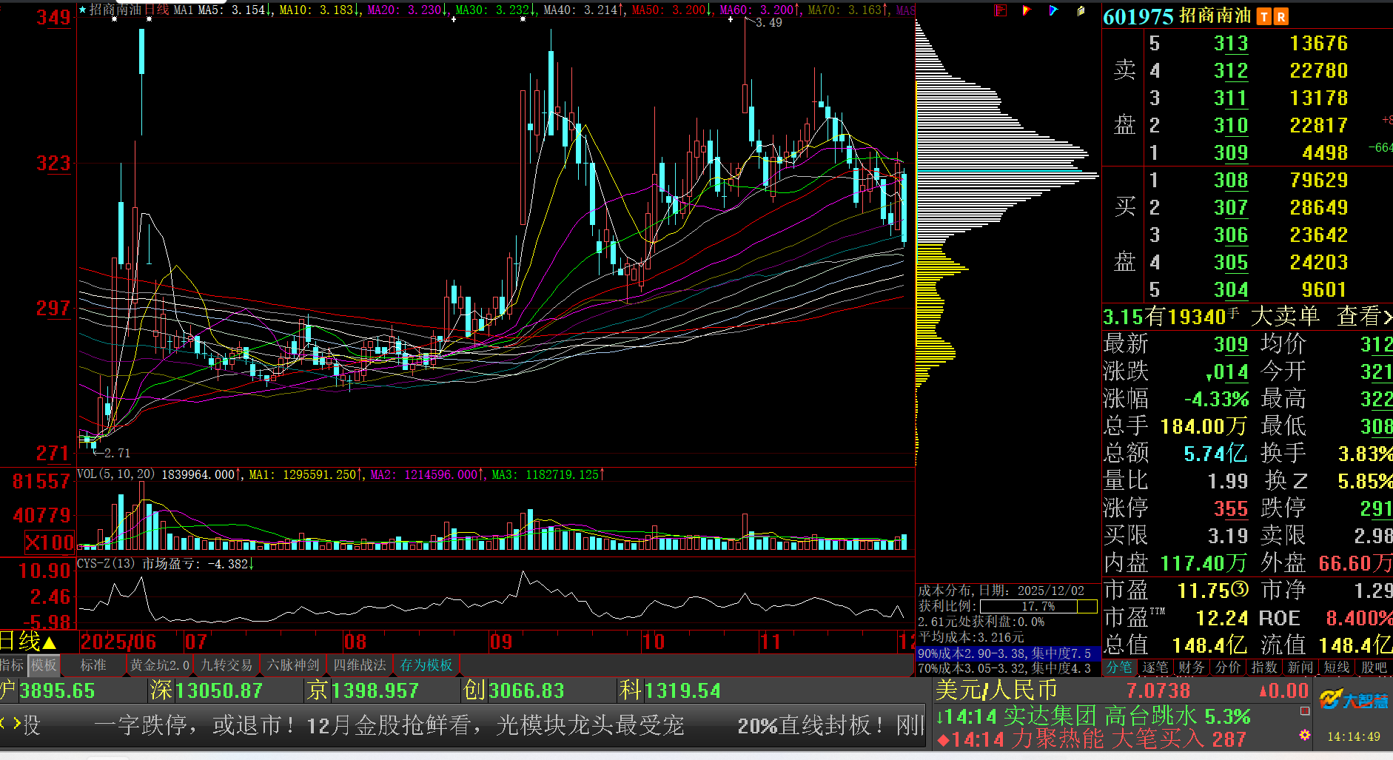Click the 平均成本 3.216元 line
1393x760 pixels.
971,637
